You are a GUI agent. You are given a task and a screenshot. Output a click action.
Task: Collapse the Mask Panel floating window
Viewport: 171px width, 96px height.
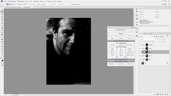click(132, 28)
